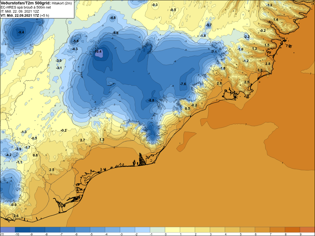Click the -1.6 temperature value on the map
This screenshot has height=236, width=315.
click(240, 49)
